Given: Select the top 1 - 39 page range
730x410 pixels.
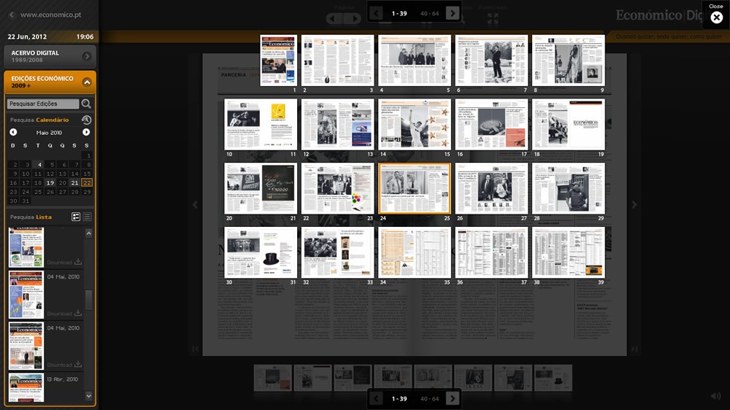Looking at the screenshot, I should tap(399, 13).
